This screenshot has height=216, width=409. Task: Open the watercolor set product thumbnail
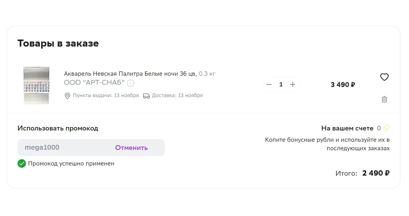coord(36,85)
